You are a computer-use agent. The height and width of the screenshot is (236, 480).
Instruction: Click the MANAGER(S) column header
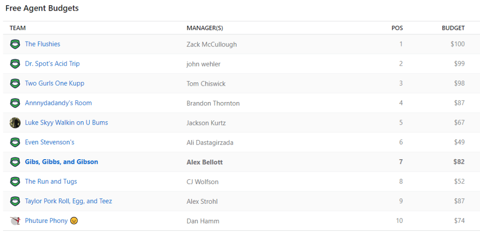click(205, 28)
